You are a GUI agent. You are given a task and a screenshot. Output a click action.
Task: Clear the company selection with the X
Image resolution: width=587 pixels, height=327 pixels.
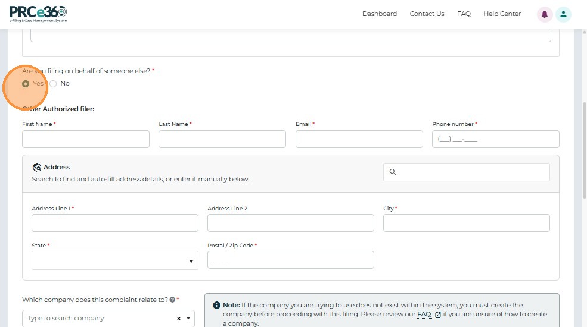(x=179, y=319)
